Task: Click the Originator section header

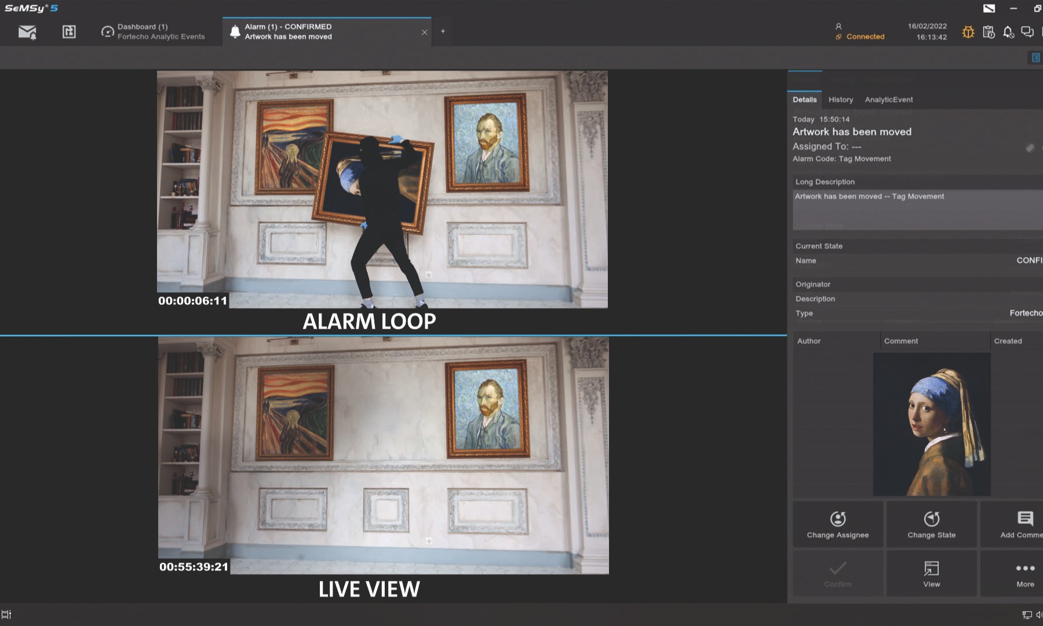Action: click(x=918, y=284)
